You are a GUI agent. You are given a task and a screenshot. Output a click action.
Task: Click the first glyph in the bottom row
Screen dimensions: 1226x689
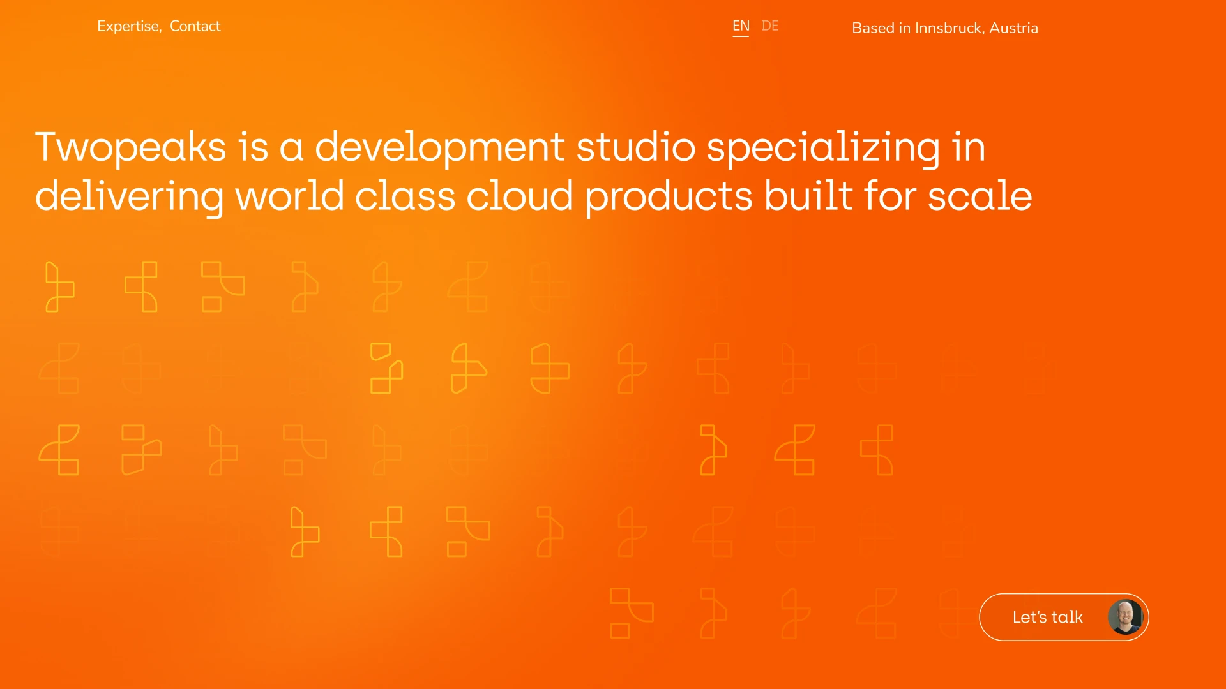pyautogui.click(x=632, y=613)
